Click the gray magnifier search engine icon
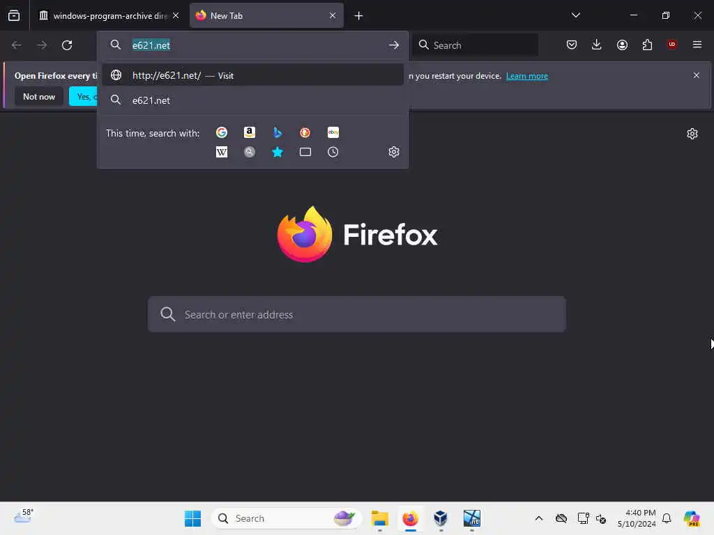 pyautogui.click(x=250, y=152)
